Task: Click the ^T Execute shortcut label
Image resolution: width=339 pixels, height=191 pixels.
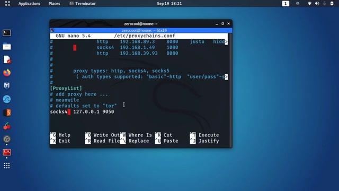Action: (204, 135)
